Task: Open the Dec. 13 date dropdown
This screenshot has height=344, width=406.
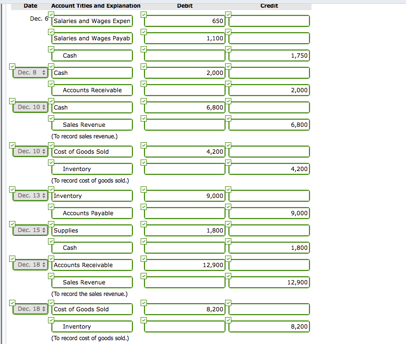Action: click(x=30, y=196)
